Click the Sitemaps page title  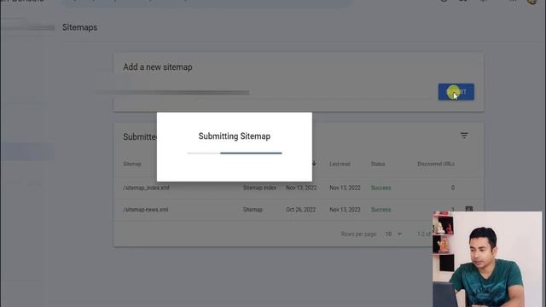click(x=79, y=27)
